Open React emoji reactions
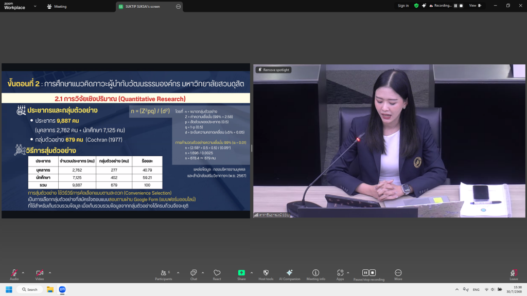Viewport: 527px width, 296px height. (x=217, y=273)
